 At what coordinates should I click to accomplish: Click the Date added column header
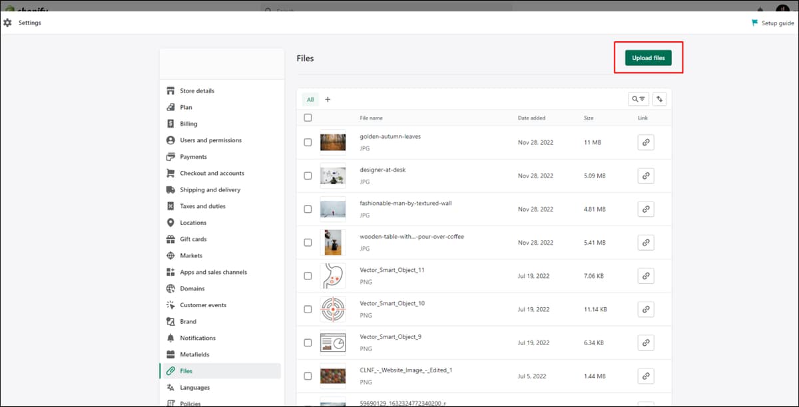pos(531,118)
